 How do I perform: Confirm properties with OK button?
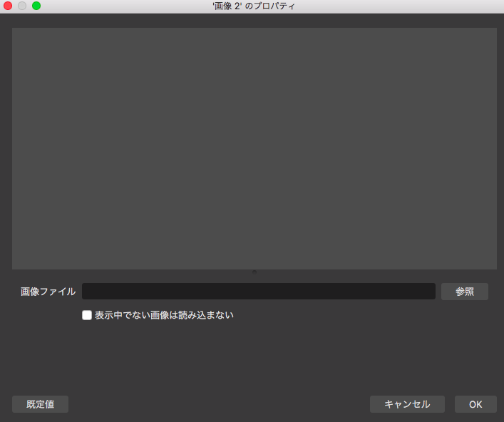[x=475, y=404]
